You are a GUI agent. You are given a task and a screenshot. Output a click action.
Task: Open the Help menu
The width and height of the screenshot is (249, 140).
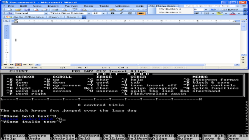pyautogui.click(x=140, y=6)
